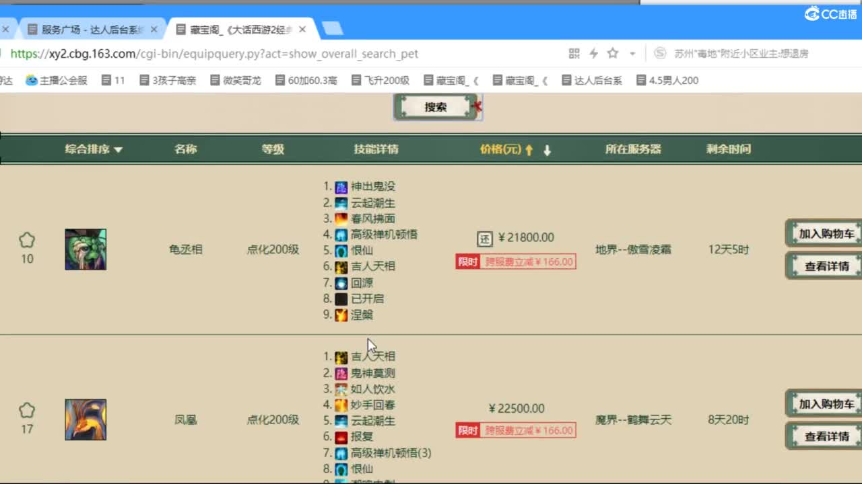Screen dimensions: 862x484
Task: Favorite the 凤凰 listing via its star
Action: point(27,410)
